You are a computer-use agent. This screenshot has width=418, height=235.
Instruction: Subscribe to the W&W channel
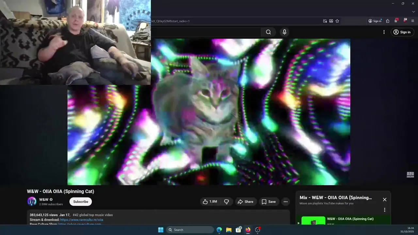tap(81, 202)
